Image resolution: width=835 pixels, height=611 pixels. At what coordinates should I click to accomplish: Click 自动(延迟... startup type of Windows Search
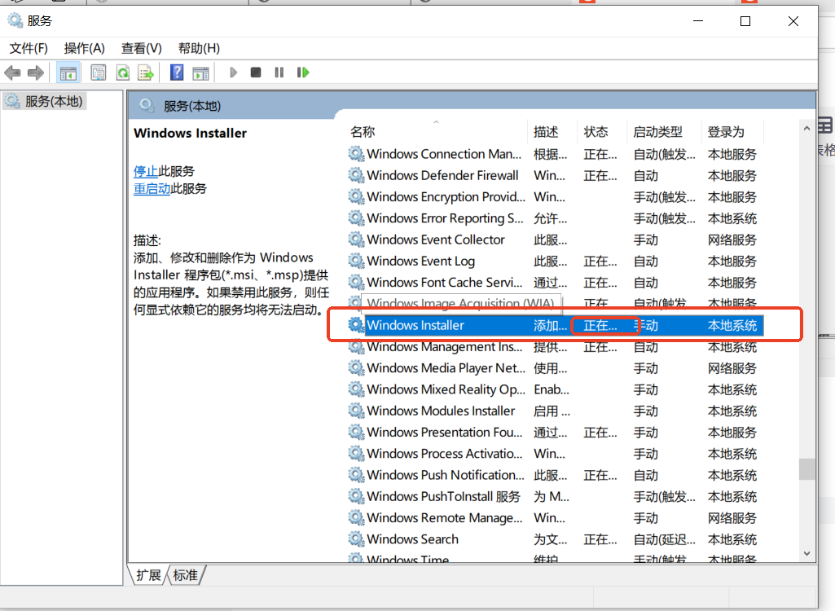(664, 539)
